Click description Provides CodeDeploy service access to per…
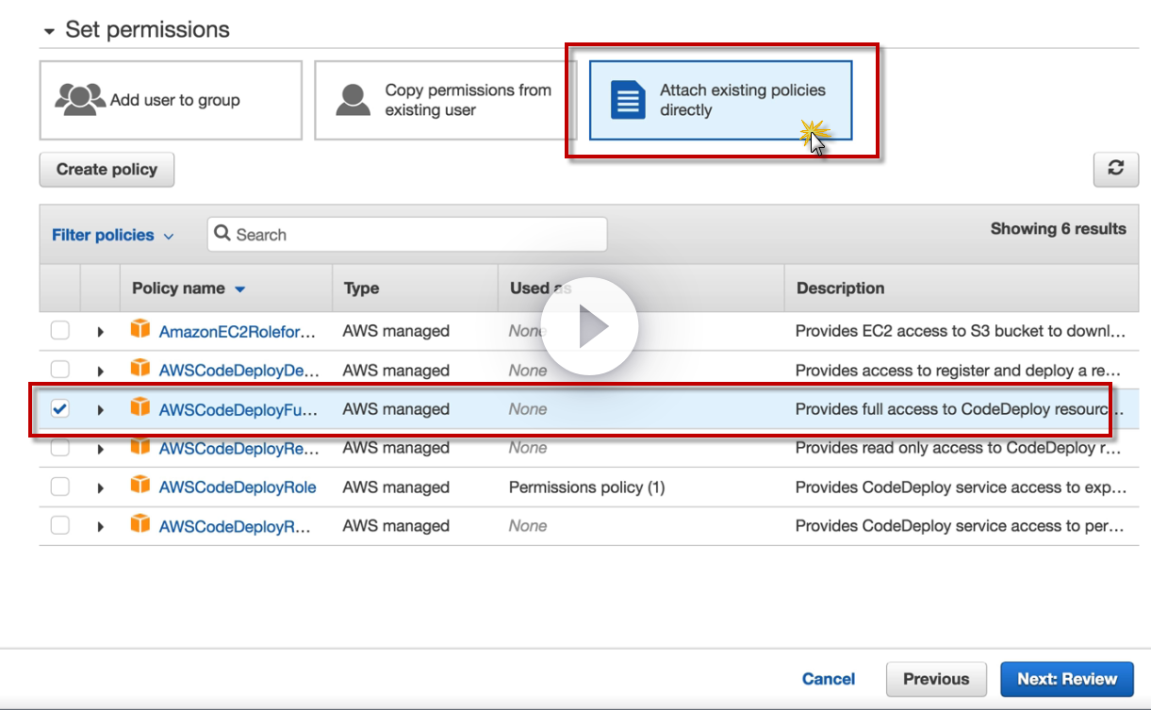1151x710 pixels. point(961,526)
